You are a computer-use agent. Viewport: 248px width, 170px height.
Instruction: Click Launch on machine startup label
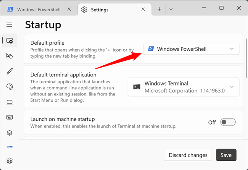point(63,119)
